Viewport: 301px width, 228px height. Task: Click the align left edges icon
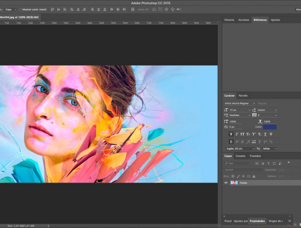(x=72, y=9)
